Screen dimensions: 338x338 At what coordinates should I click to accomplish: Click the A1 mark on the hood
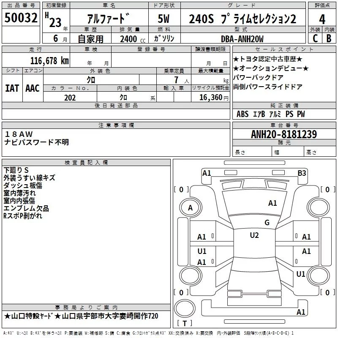pos(272,203)
